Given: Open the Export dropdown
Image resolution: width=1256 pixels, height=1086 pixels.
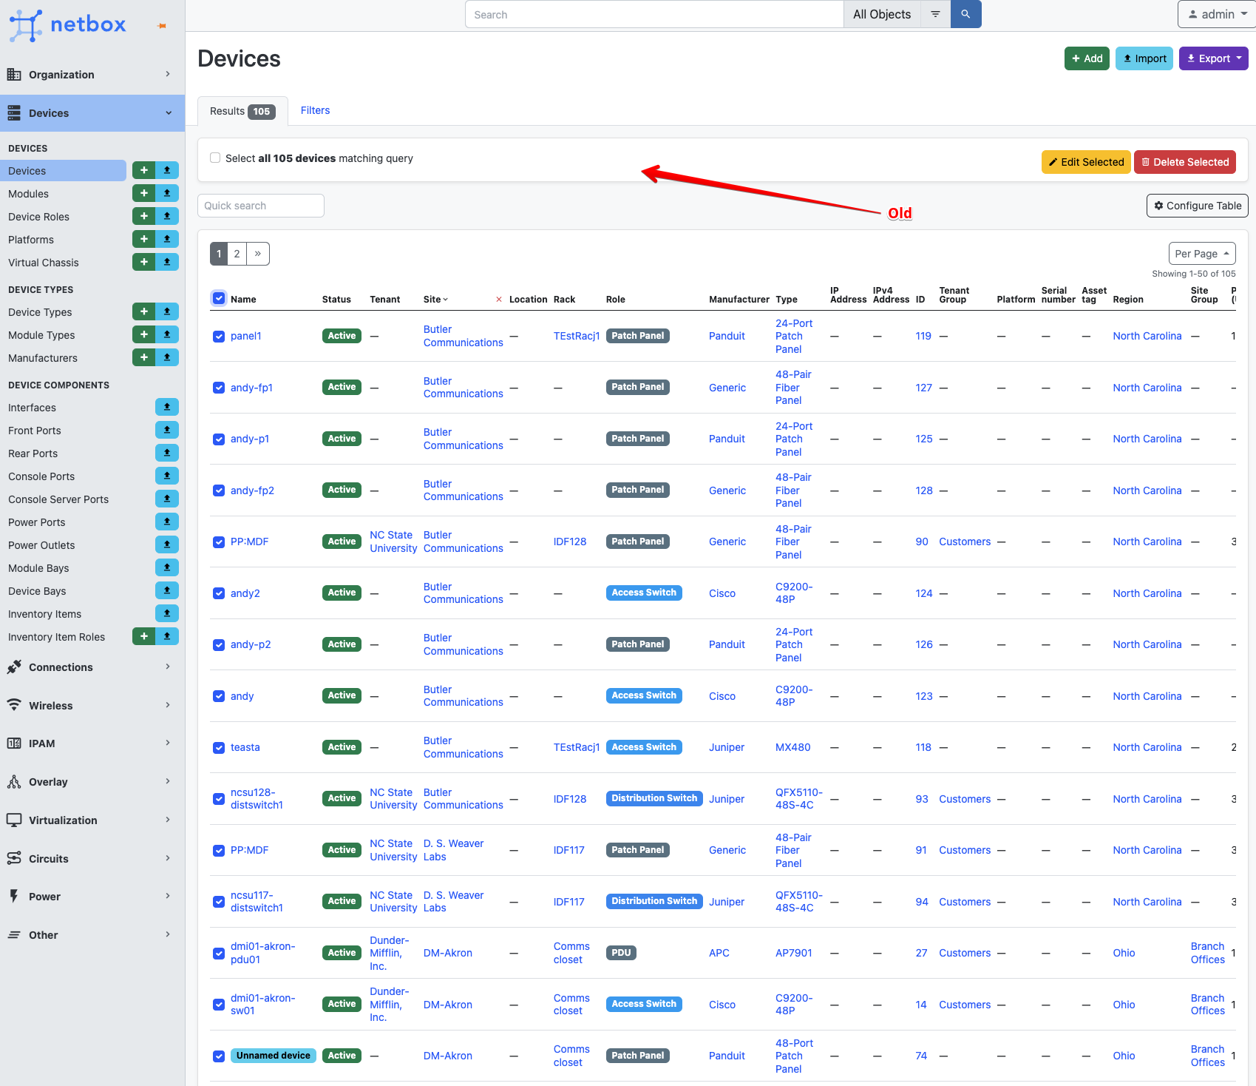Looking at the screenshot, I should [x=1213, y=58].
